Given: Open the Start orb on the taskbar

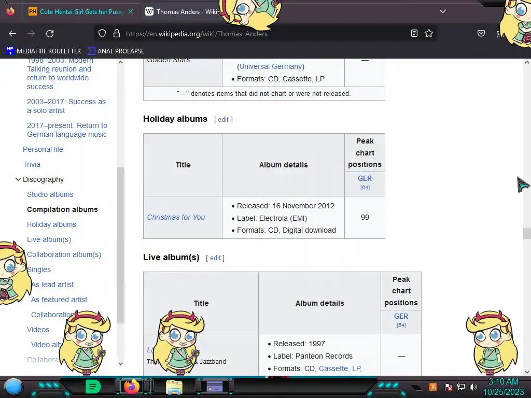Looking at the screenshot, I should 13,387.
